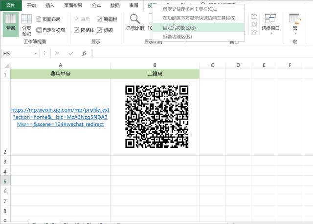313x224 pixels.
Task: Select the 费用单号 header cell
Action: (60, 74)
